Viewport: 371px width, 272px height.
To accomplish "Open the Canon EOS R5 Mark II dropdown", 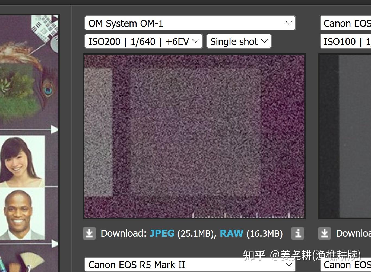I will click(x=190, y=264).
